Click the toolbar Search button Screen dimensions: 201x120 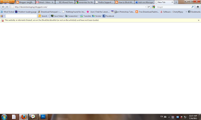(x=43, y=16)
